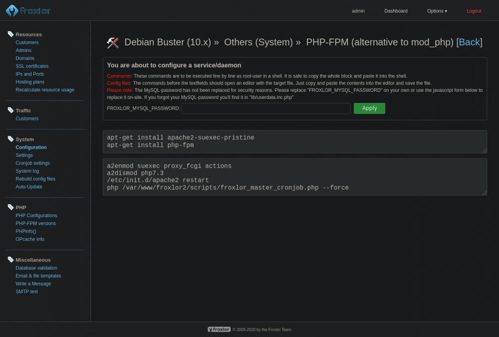This screenshot has height=337, width=499.
Task: Click the red 'Please note:' label
Action: click(120, 90)
